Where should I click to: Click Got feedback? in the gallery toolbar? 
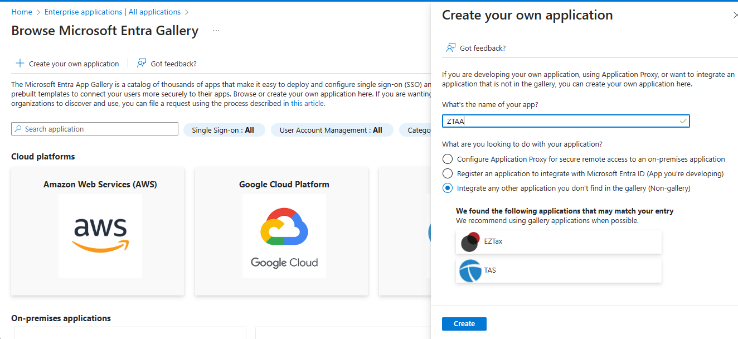click(x=167, y=64)
